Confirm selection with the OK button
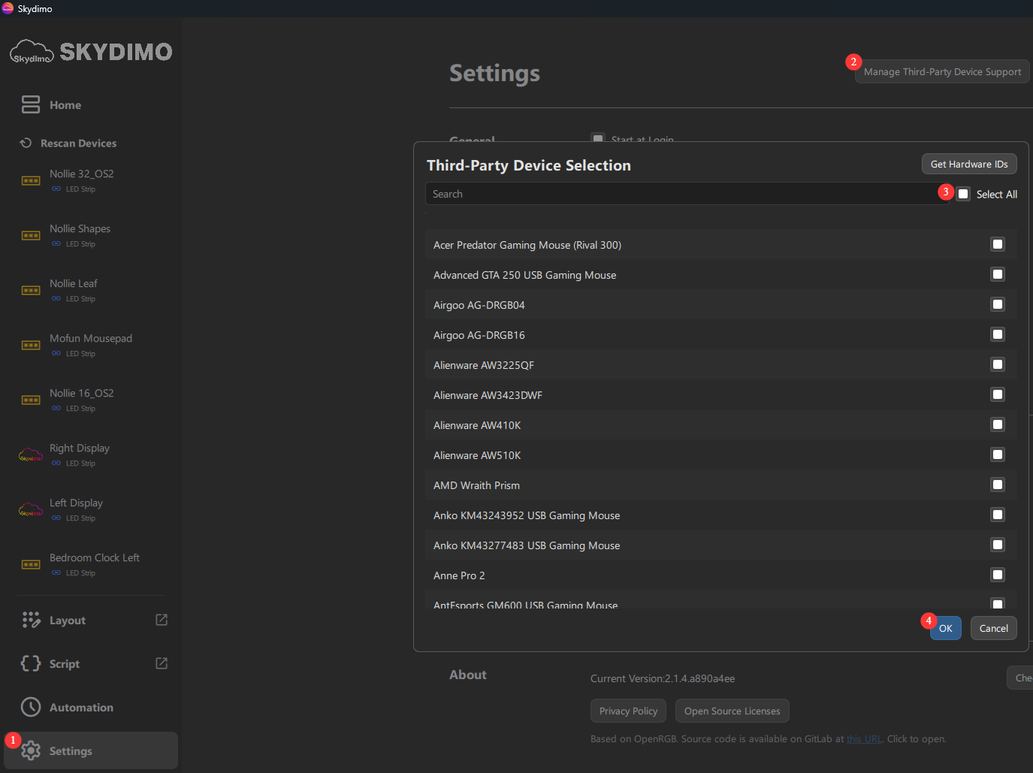This screenshot has width=1033, height=773. 945,628
